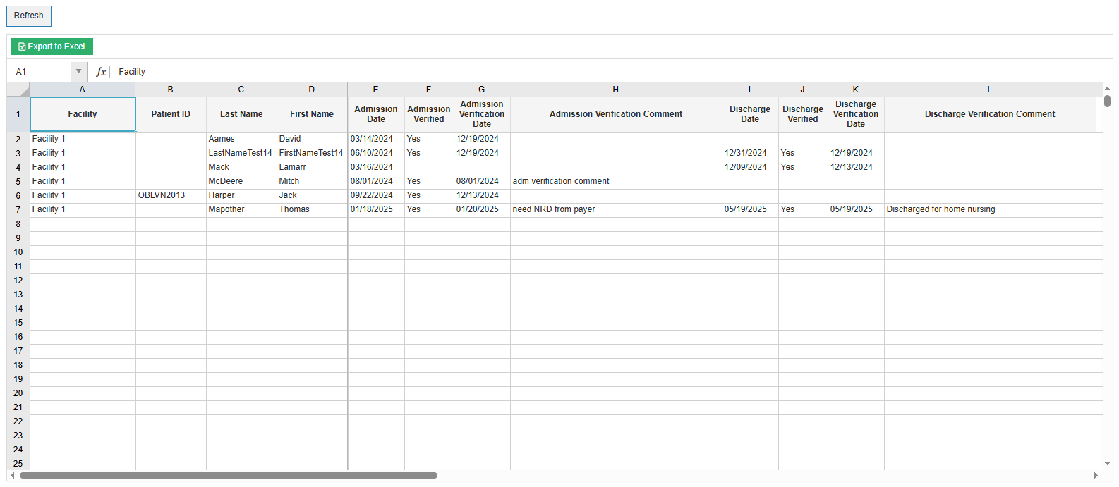Select the cell containing Mapother
The height and width of the screenshot is (487, 1119).
(241, 210)
